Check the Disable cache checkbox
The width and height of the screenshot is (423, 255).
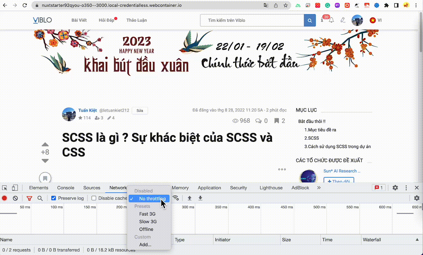[x=94, y=198]
